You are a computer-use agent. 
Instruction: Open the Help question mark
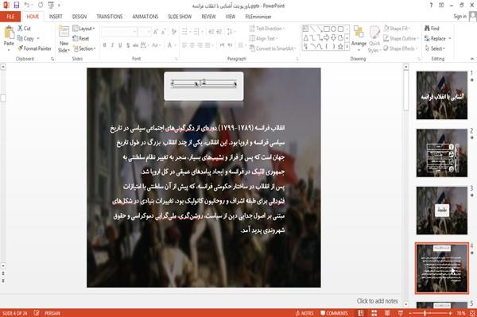(x=431, y=6)
